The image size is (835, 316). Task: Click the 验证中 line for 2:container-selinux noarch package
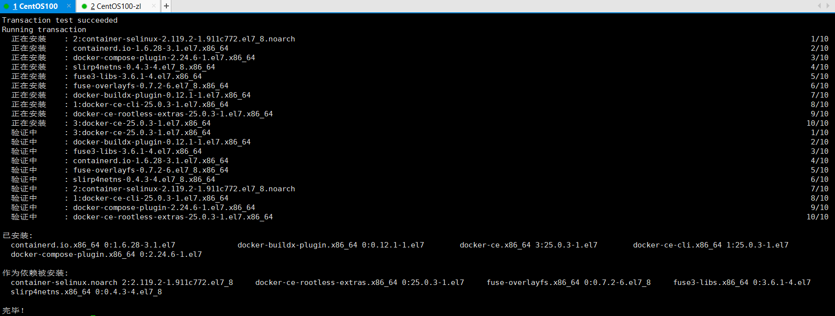pyautogui.click(x=420, y=189)
